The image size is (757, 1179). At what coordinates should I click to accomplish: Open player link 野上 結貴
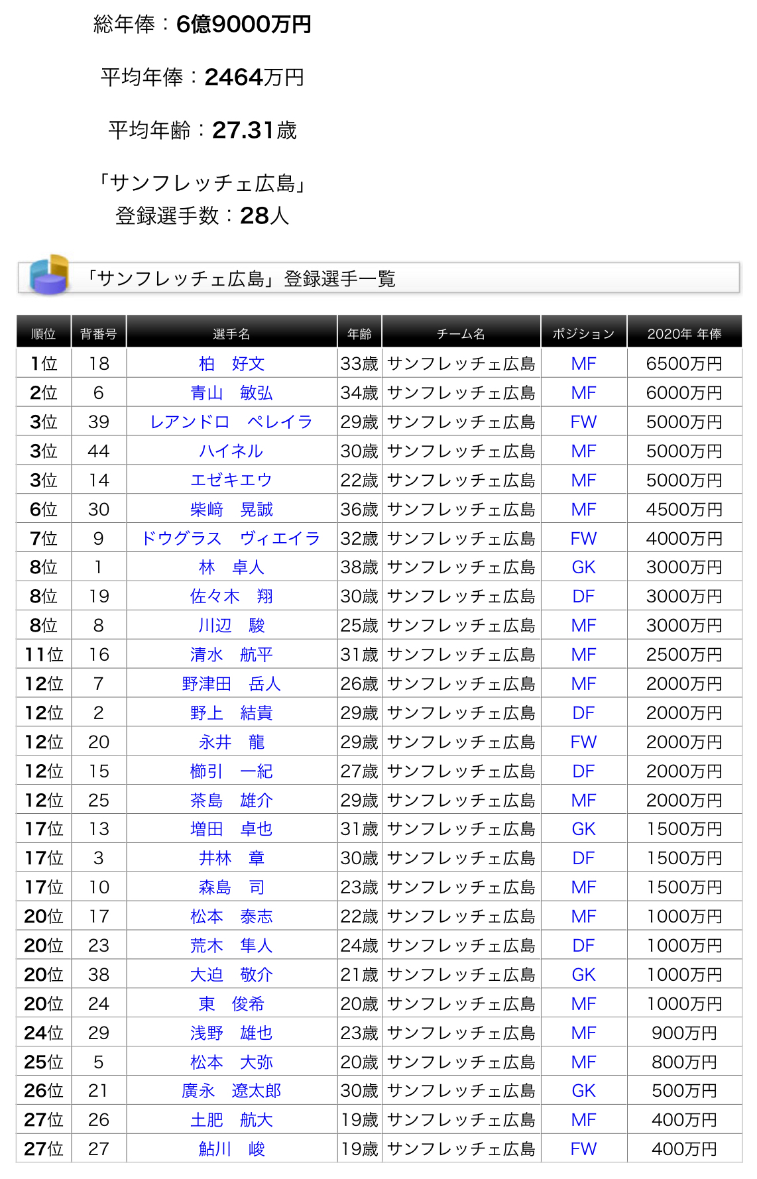(231, 713)
